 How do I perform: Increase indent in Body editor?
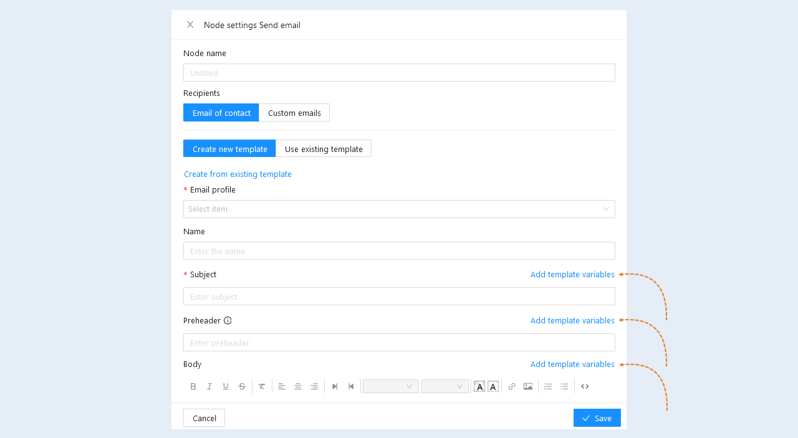(335, 386)
